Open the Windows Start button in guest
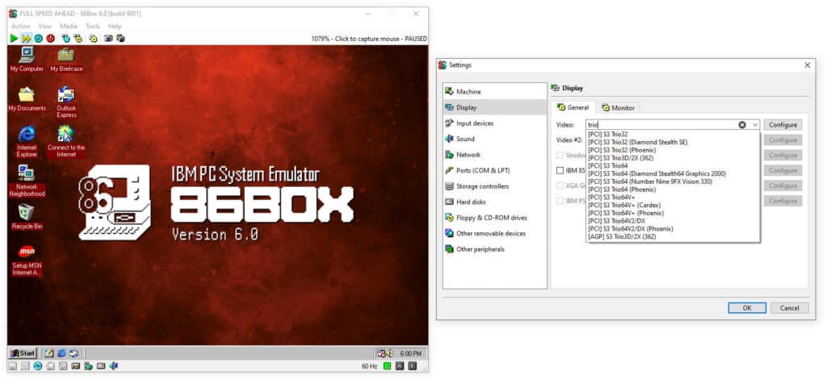The width and height of the screenshot is (827, 379). pos(23,353)
